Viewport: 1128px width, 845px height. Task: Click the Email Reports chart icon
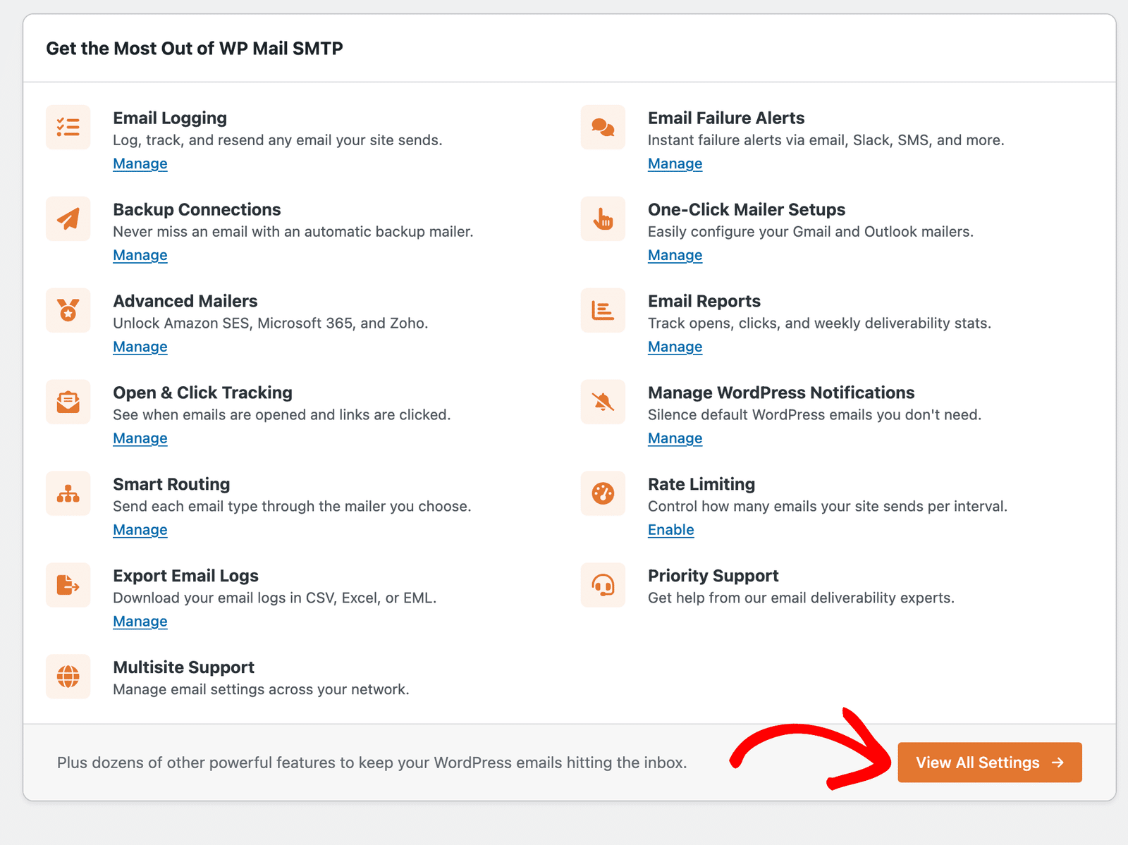point(603,310)
